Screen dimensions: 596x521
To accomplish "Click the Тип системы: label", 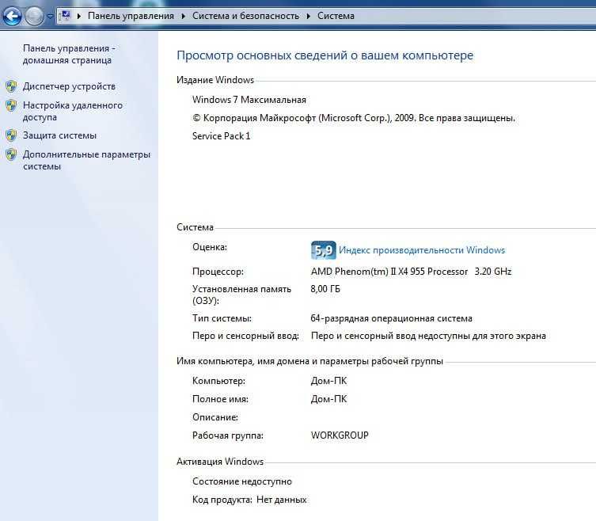I will (x=222, y=318).
